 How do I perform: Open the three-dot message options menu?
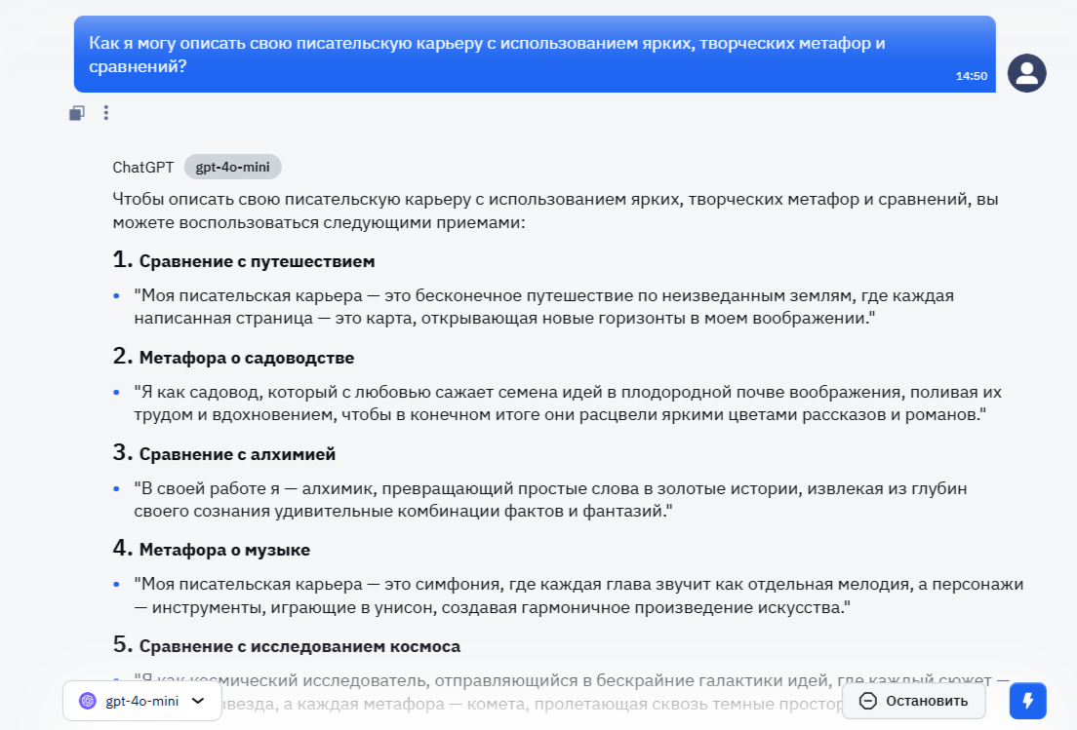pos(105,112)
